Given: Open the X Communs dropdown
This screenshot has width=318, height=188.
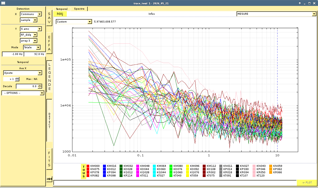Looking at the screenshot, I should click(x=31, y=14).
